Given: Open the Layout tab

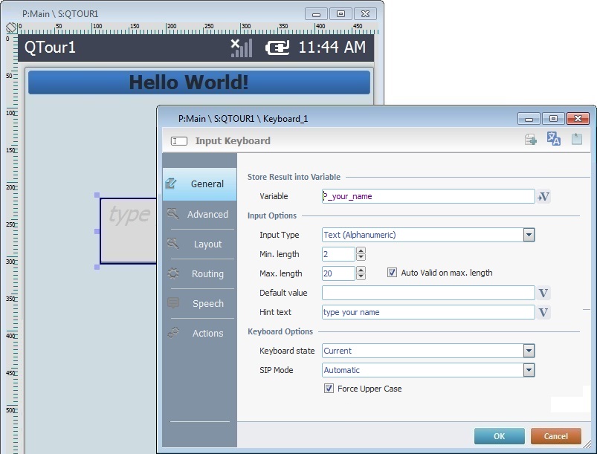Looking at the screenshot, I should (x=199, y=244).
